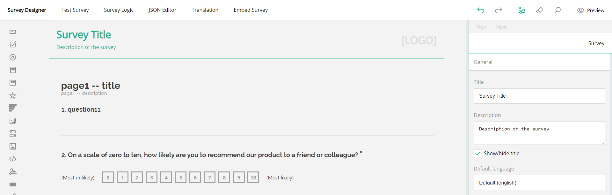The height and width of the screenshot is (195, 612).
Task: Add a Checkbox question from the toolbox
Action: click(13, 45)
